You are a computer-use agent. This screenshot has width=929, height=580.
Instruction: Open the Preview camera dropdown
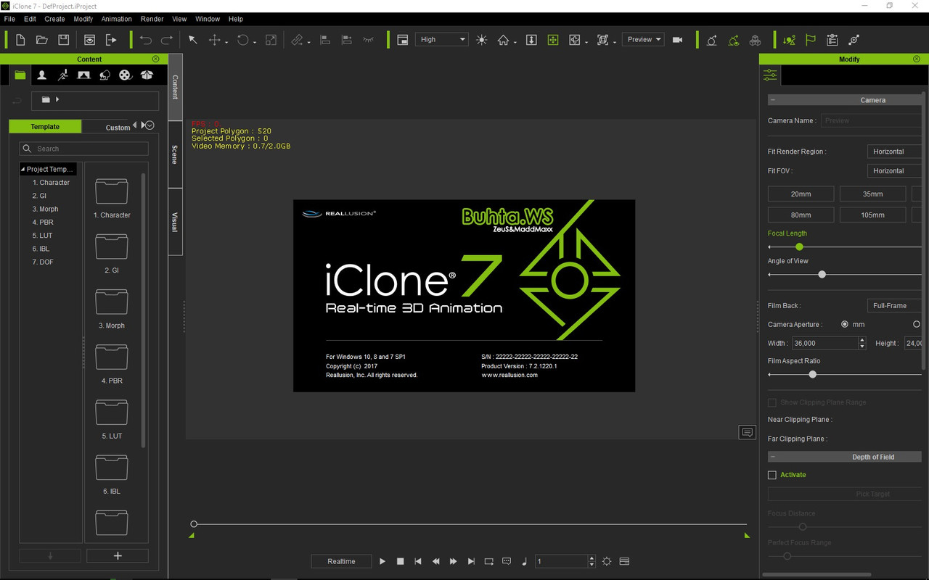tap(643, 39)
